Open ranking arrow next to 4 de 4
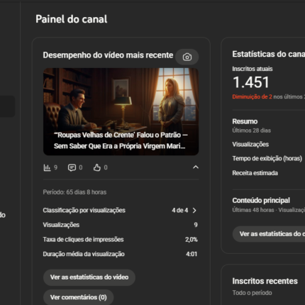This screenshot has height=305, width=305. click(194, 210)
